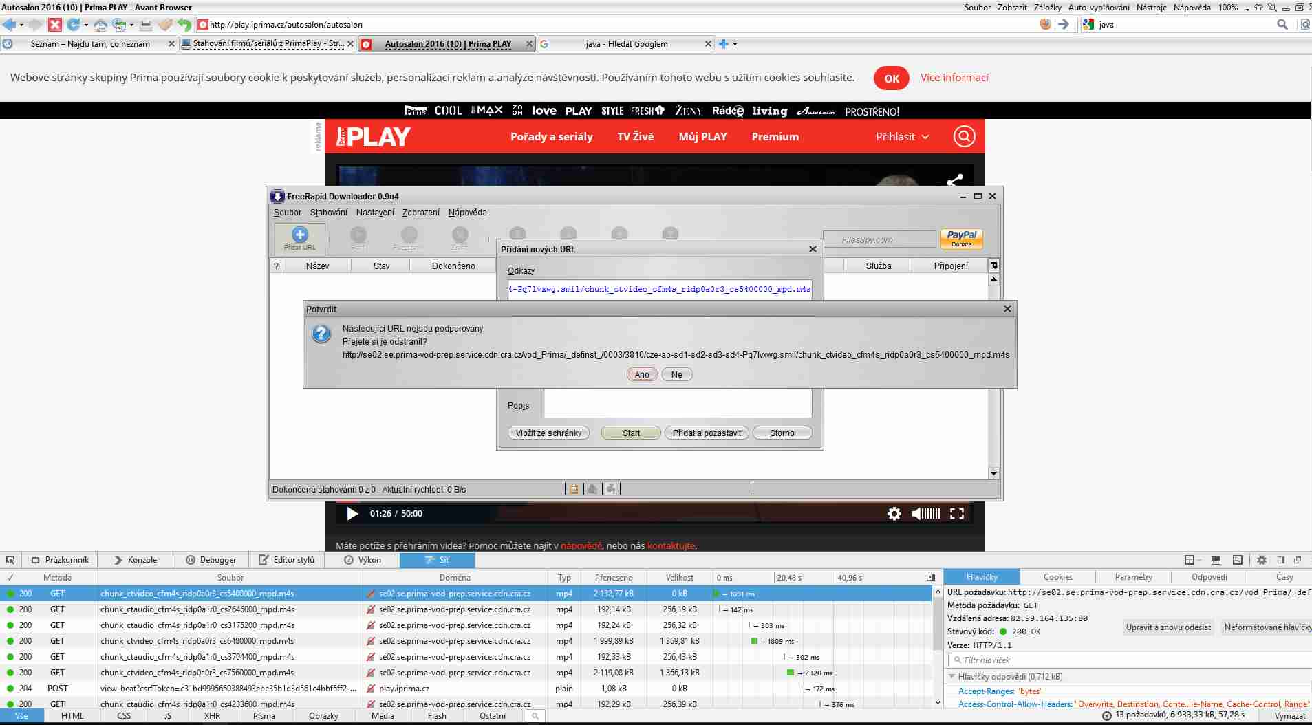
Task: Play the video with the play button
Action: 352,514
